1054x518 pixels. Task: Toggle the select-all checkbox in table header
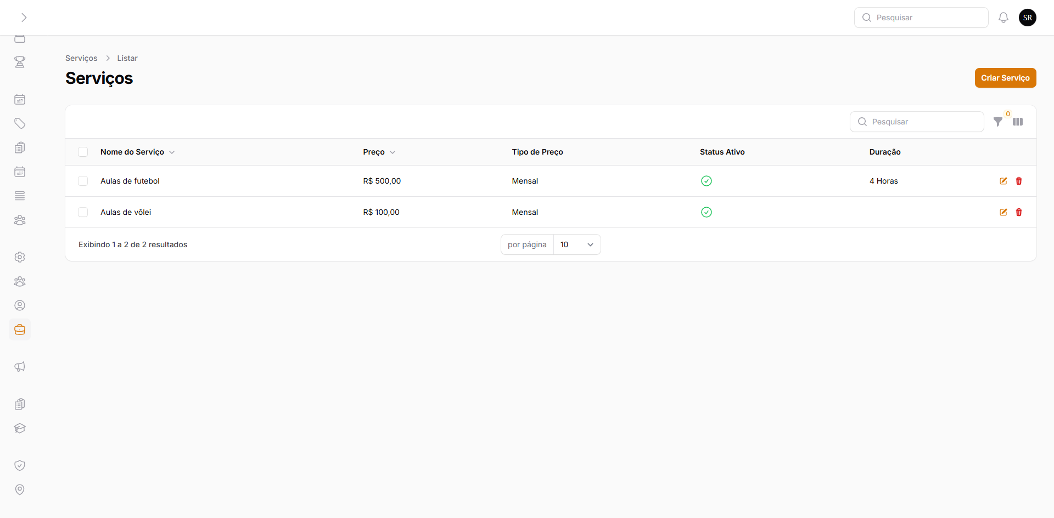[83, 152]
